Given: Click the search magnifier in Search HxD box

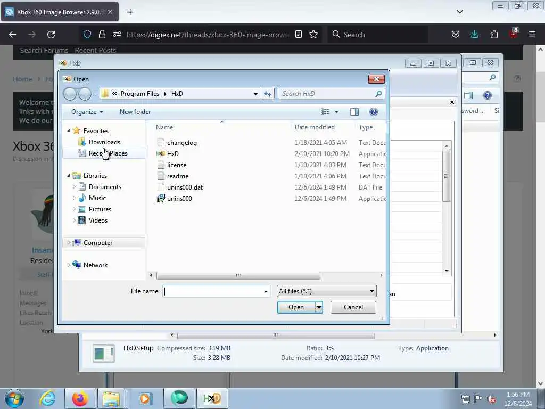Looking at the screenshot, I should click(x=378, y=94).
